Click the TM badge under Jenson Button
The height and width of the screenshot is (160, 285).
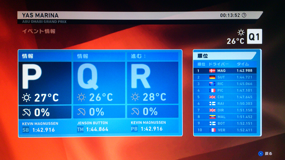[x=80, y=129]
